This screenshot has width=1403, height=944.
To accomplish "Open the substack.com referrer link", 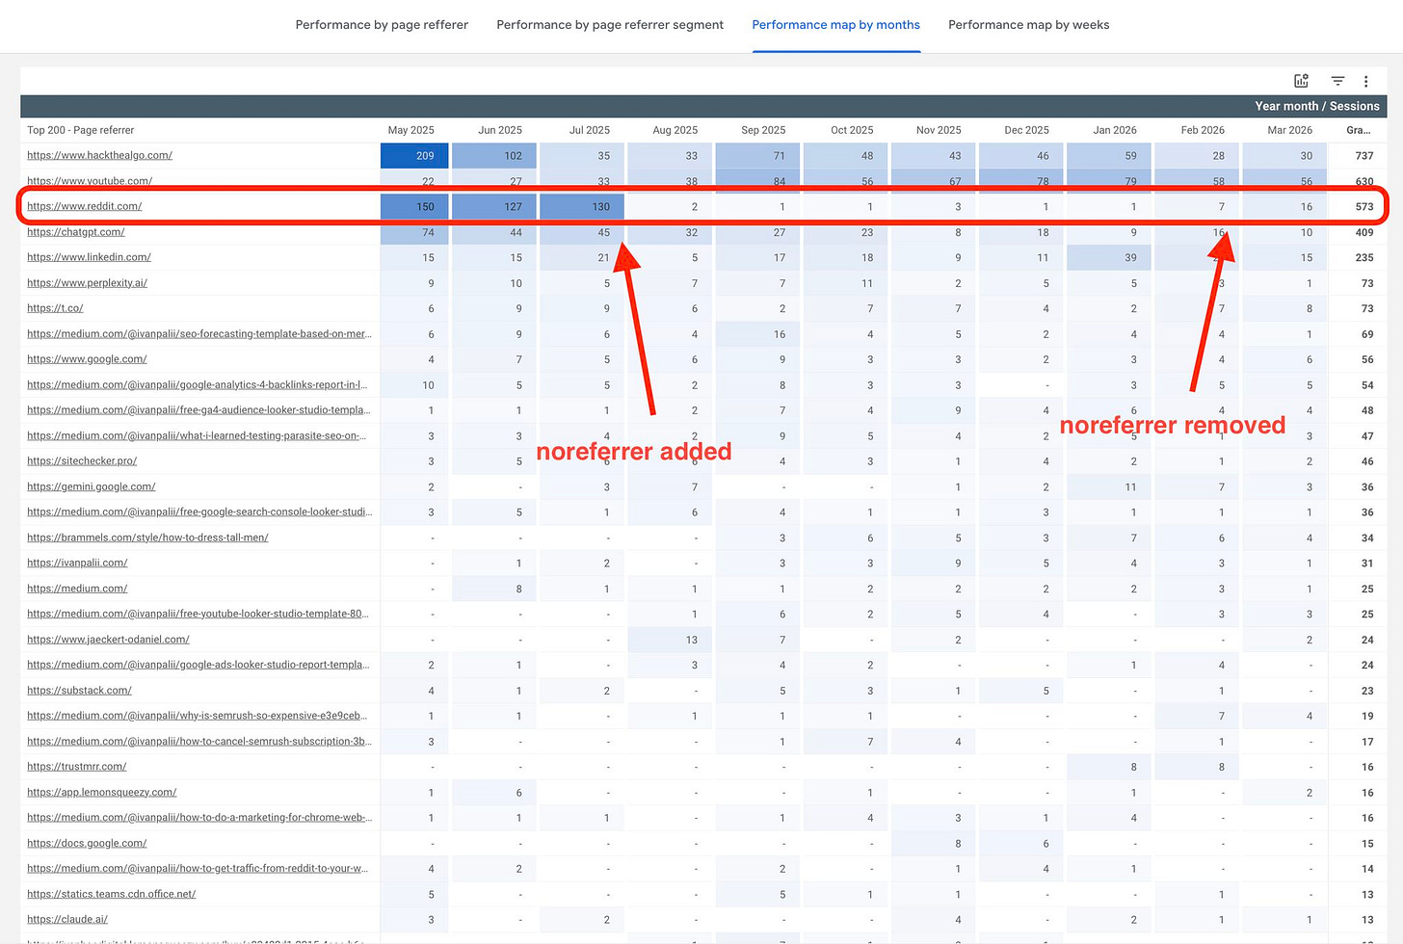I will [x=80, y=690].
